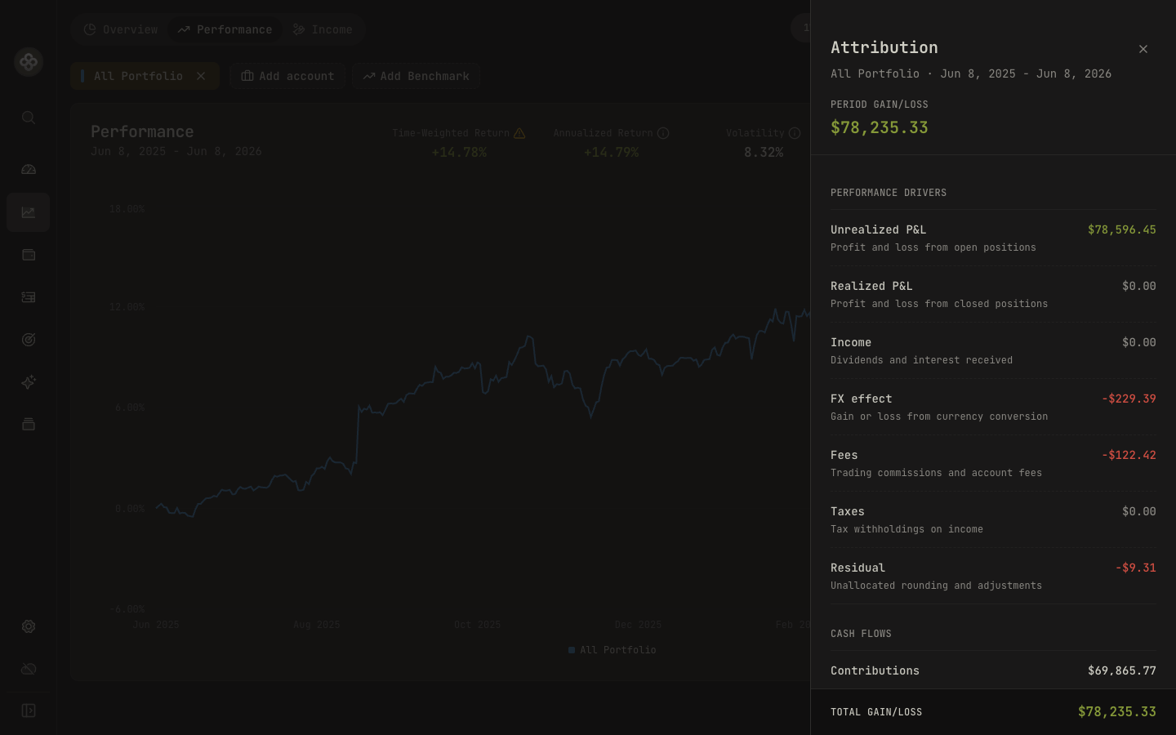Click the Time-Weighted Return warning icon

tap(519, 133)
